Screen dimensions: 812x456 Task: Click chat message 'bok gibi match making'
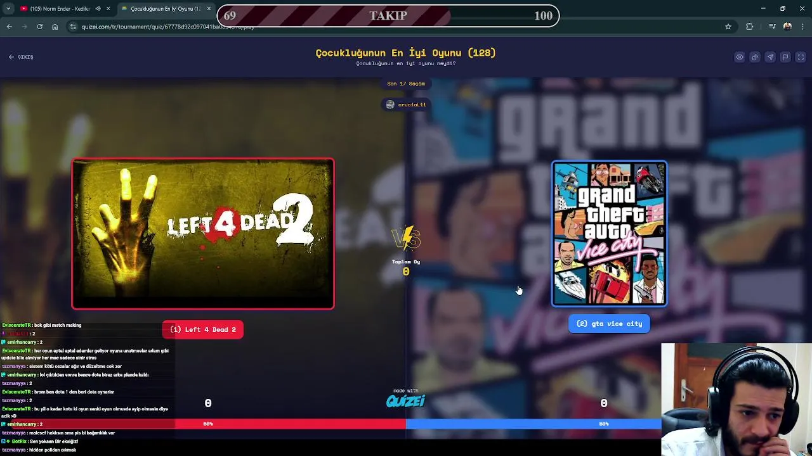pyautogui.click(x=58, y=326)
